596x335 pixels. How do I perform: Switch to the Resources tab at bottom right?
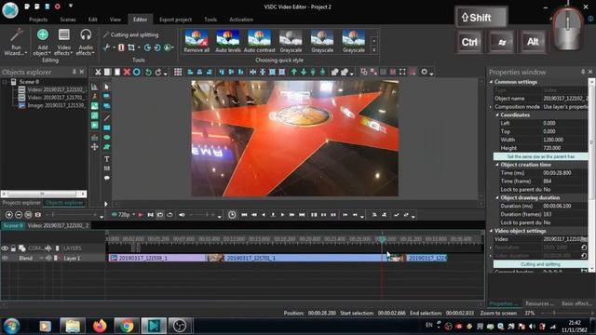click(539, 303)
